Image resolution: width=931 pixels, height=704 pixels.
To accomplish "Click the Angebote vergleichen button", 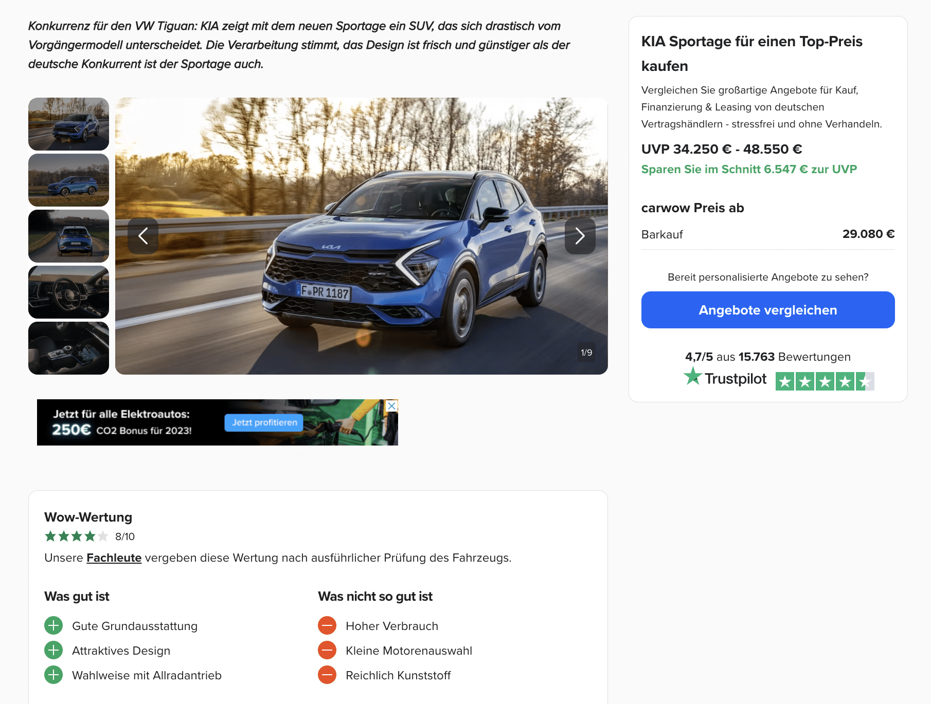I will click(x=768, y=310).
